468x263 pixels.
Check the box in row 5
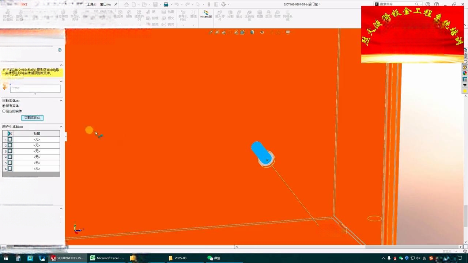tap(10, 163)
